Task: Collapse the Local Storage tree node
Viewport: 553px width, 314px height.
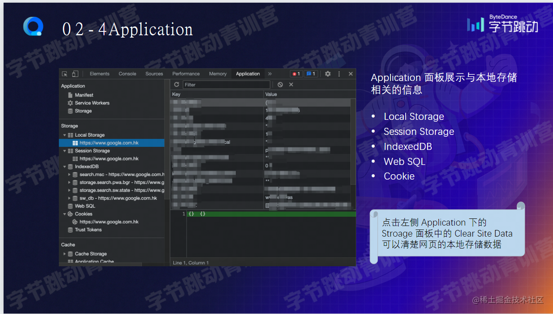Action: pyautogui.click(x=65, y=135)
